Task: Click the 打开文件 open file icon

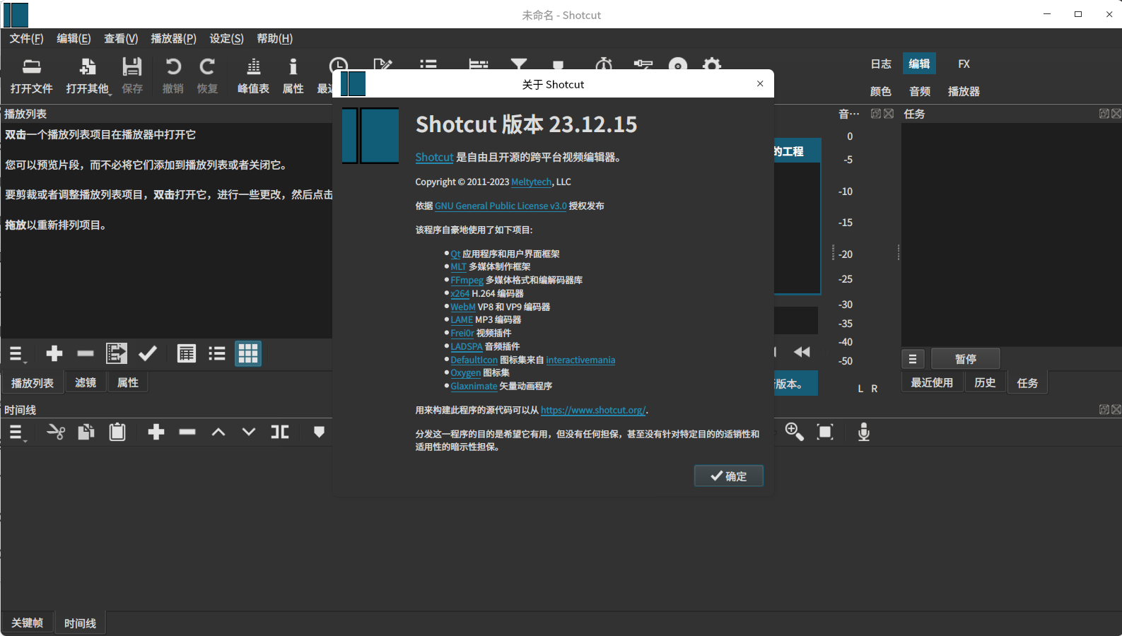Action: pos(32,76)
